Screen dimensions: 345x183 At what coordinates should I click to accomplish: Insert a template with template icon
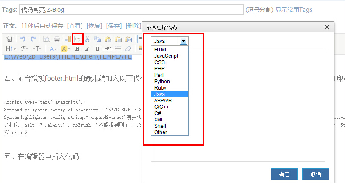click(x=67, y=39)
